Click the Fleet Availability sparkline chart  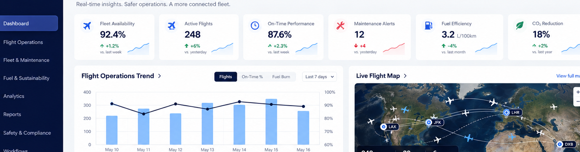click(x=138, y=49)
